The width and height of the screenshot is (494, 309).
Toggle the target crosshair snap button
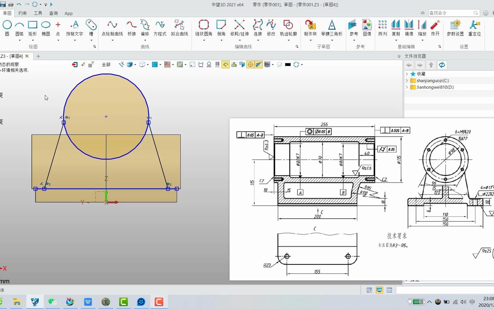pos(250,65)
